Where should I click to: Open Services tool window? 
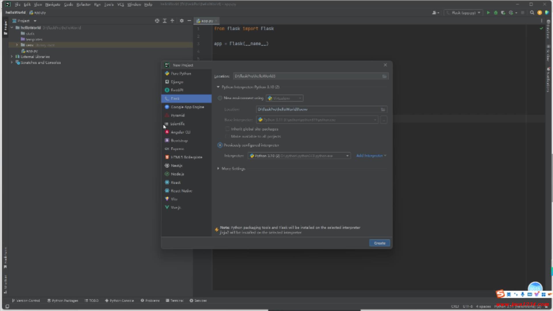coord(198,301)
